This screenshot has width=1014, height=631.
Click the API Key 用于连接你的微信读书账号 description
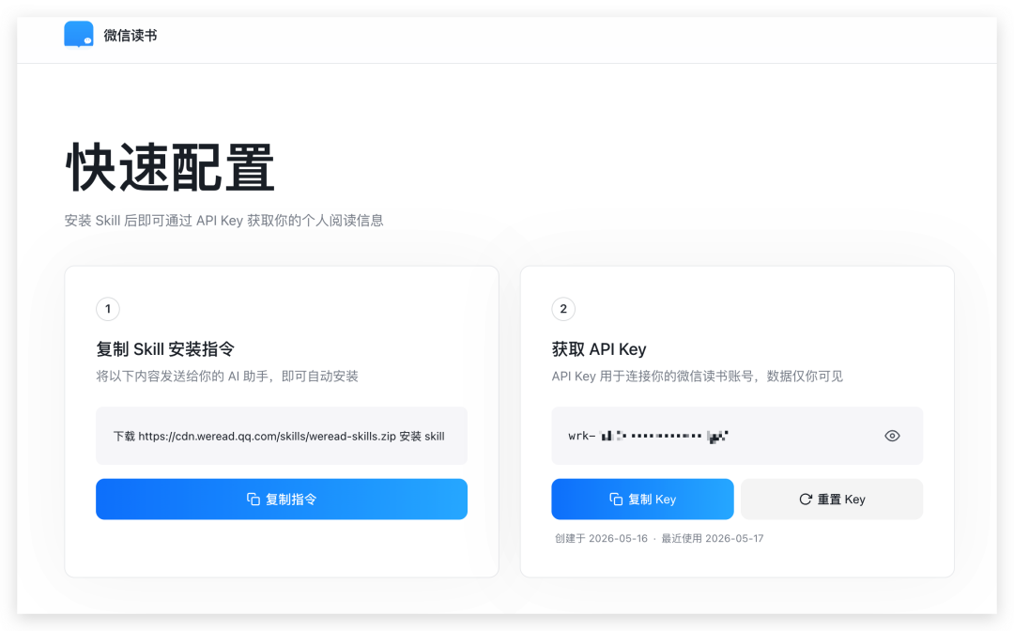(x=697, y=377)
